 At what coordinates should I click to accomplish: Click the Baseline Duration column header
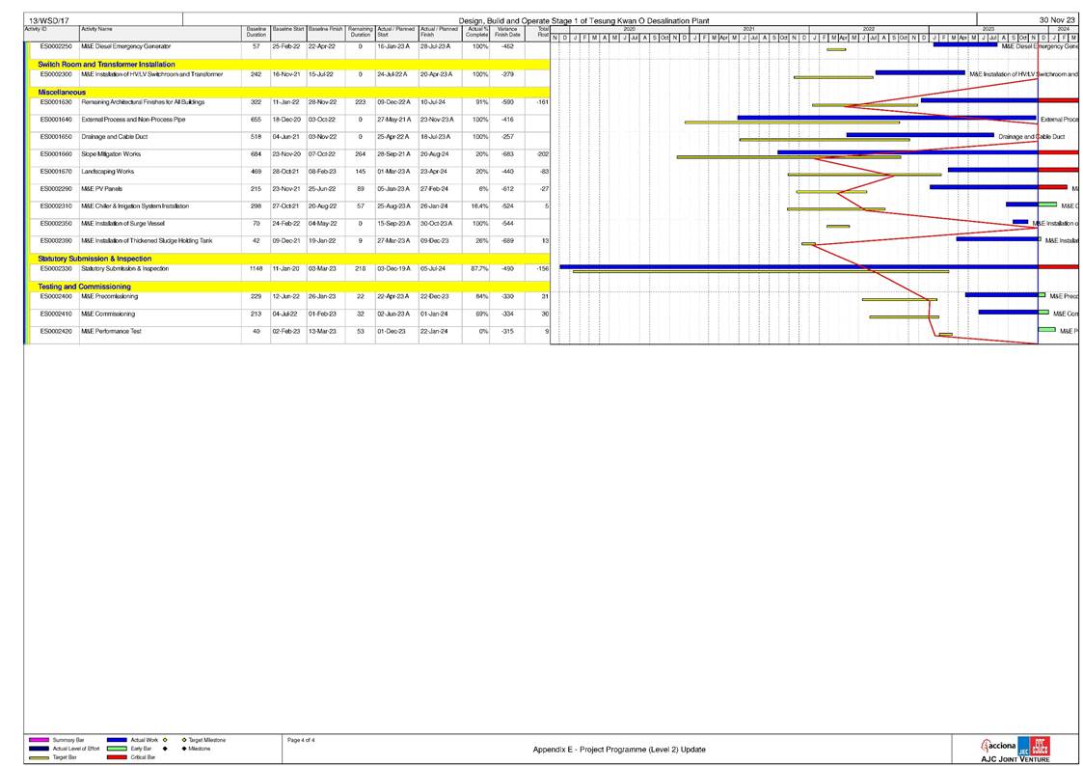(x=256, y=34)
